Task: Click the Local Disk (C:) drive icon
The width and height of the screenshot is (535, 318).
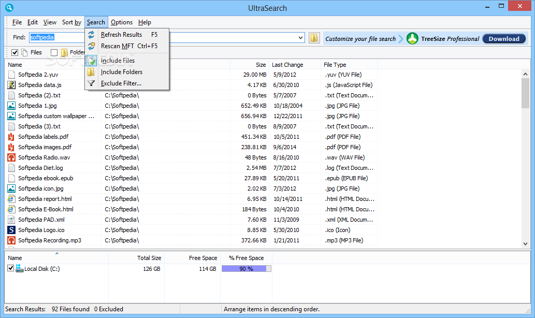Action: click(x=19, y=268)
